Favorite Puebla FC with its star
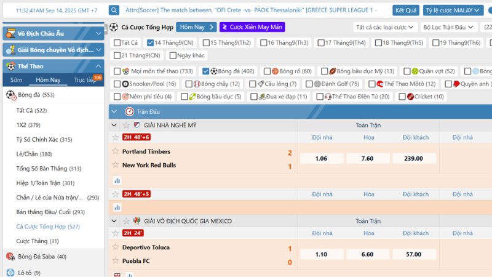This screenshot has width=492, height=277. [116, 260]
